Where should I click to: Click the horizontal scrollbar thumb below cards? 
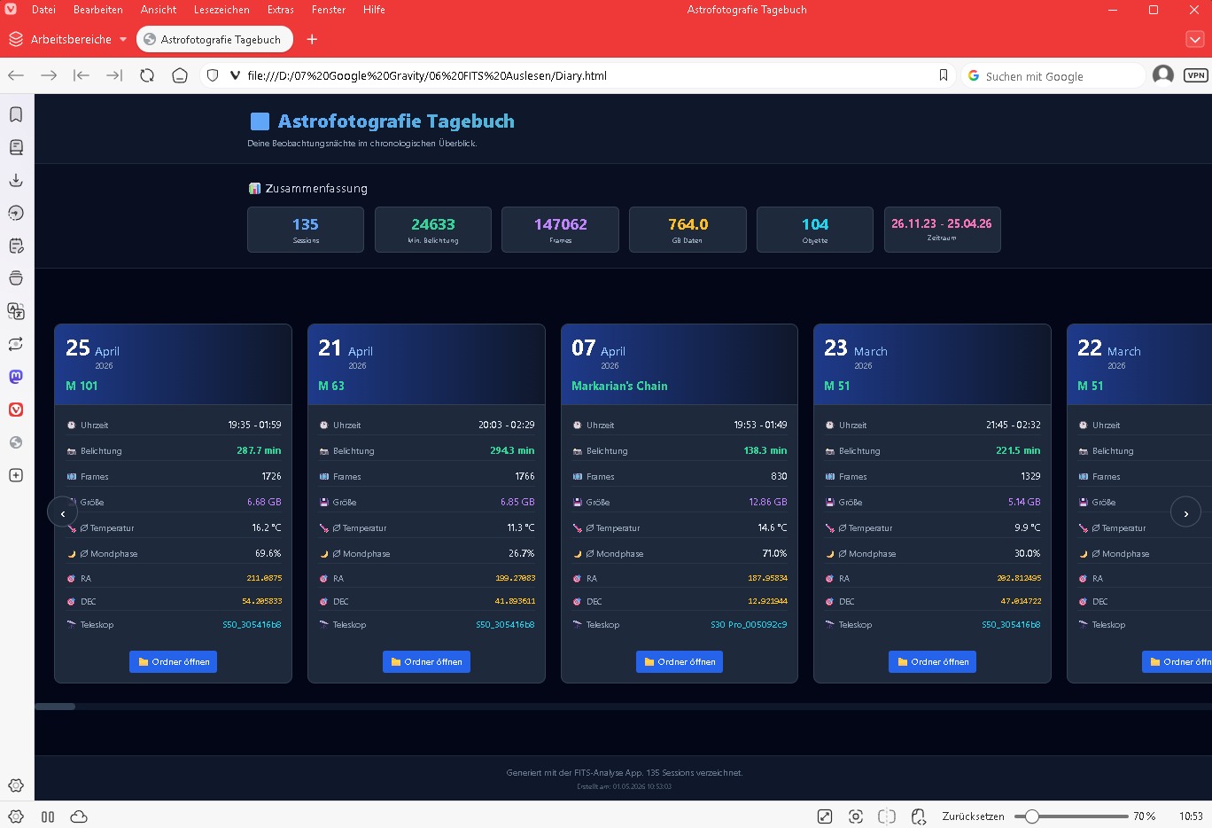click(x=55, y=707)
